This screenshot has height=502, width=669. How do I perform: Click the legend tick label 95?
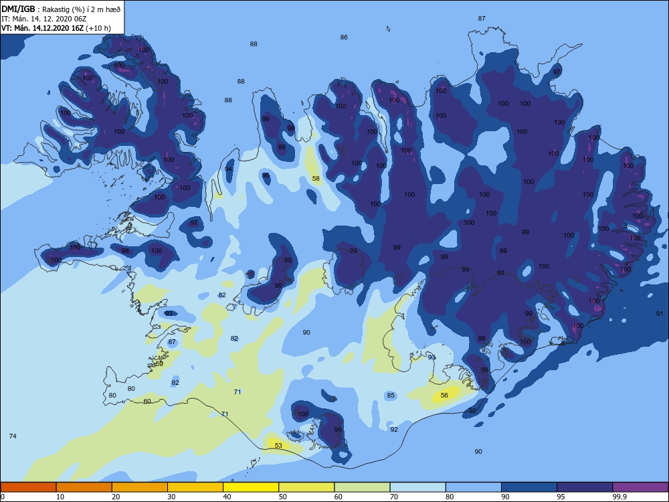(x=561, y=497)
